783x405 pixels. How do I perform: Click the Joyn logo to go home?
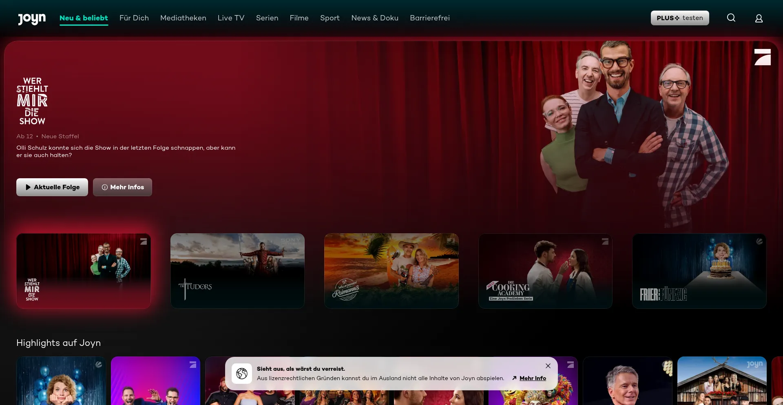coord(32,18)
